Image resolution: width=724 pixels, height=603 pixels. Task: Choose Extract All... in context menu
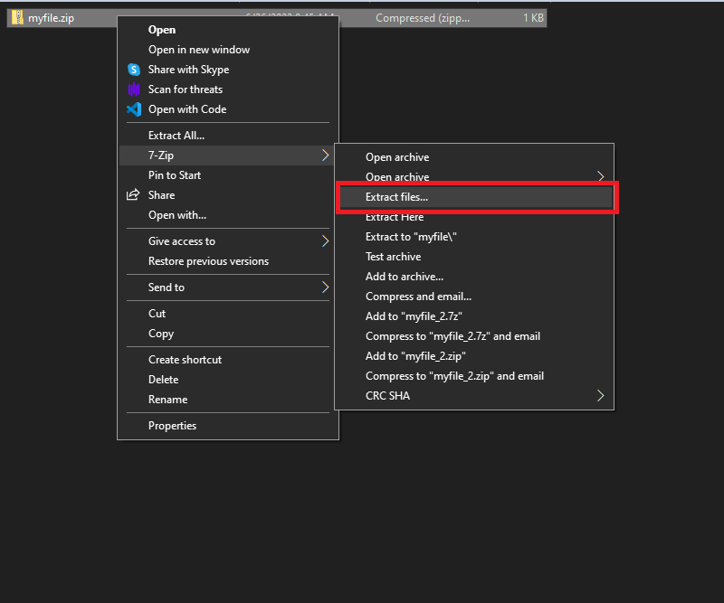[176, 136]
